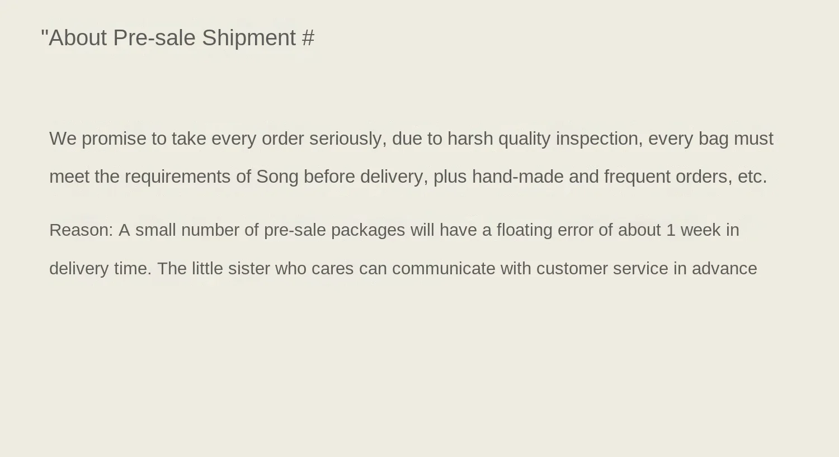Click the phrase "frequent orders, etc."

pyautogui.click(x=685, y=177)
